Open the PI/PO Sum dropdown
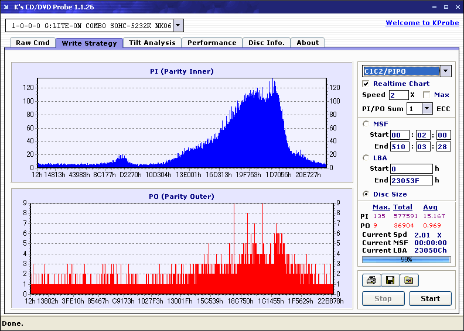 [x=427, y=109]
